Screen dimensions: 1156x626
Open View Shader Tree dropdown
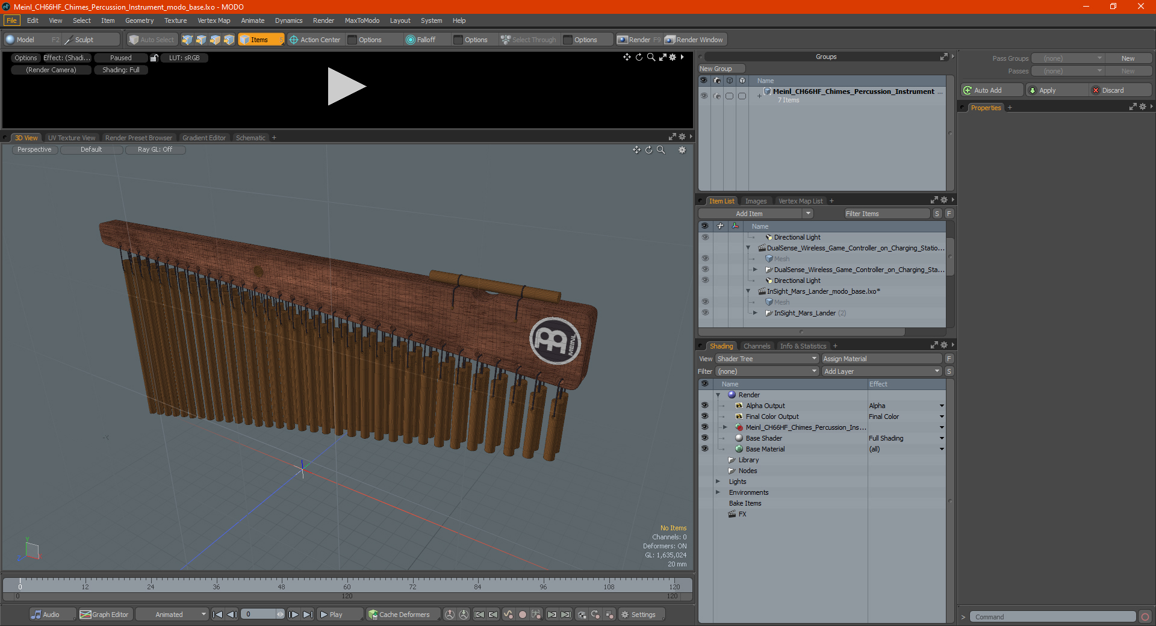tap(767, 359)
